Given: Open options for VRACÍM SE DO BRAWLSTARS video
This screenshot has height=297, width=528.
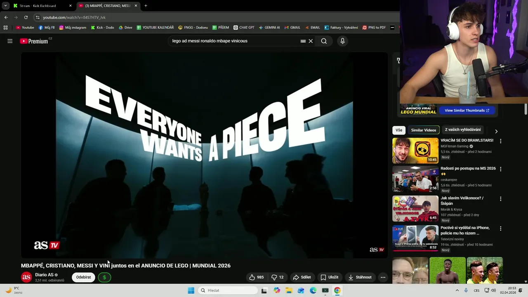Looking at the screenshot, I should tap(501, 141).
